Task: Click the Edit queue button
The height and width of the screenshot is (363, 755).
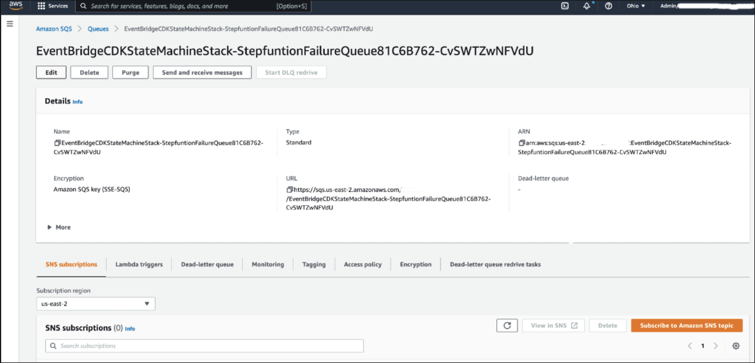Action: 51,72
